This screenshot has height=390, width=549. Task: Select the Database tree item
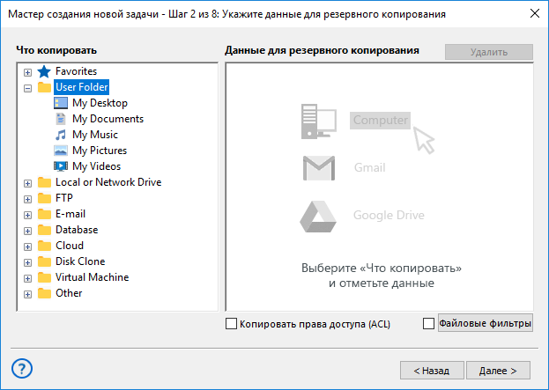(77, 230)
